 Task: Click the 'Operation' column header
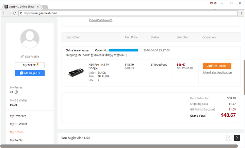point(209,37)
